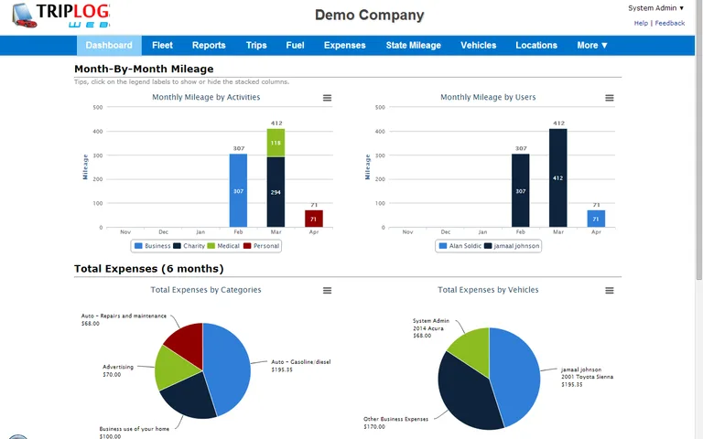The height and width of the screenshot is (439, 703).
Task: Click the TripLog Web logo
Action: (60, 16)
